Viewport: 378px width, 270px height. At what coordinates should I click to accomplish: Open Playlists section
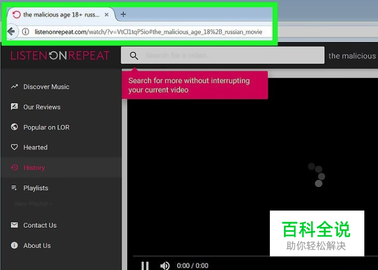point(36,188)
